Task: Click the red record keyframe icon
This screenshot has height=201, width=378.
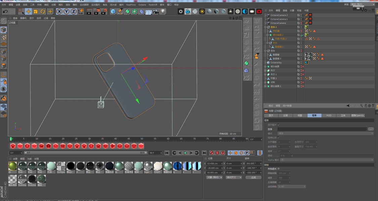Action: point(211,153)
